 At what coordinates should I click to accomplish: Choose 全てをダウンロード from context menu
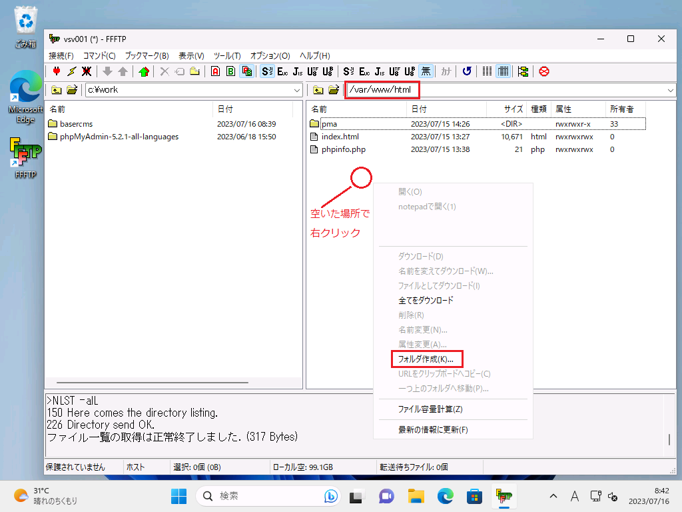(x=425, y=300)
